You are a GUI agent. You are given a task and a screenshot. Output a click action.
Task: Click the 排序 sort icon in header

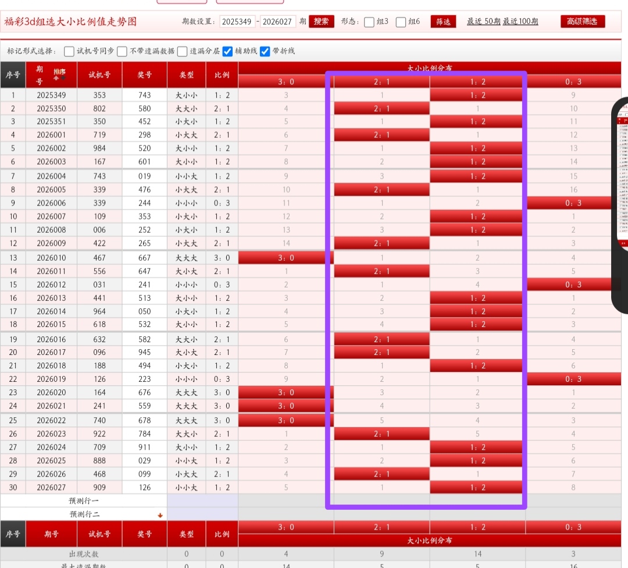[59, 73]
